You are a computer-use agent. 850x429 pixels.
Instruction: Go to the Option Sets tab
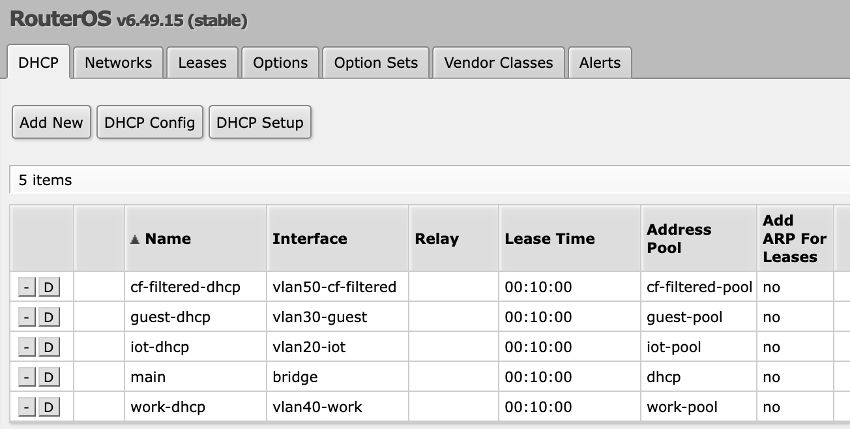pos(375,63)
